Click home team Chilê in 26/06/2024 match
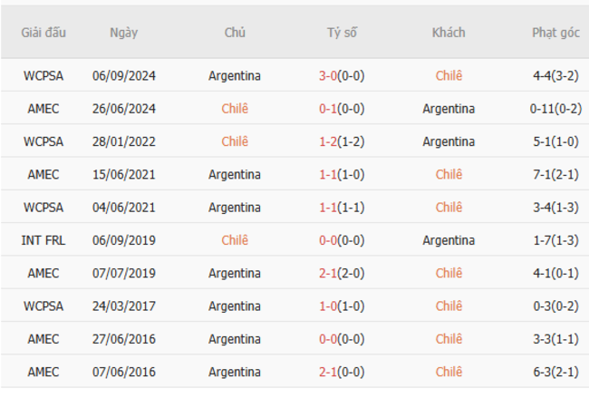This screenshot has width=589, height=398. pos(235,109)
